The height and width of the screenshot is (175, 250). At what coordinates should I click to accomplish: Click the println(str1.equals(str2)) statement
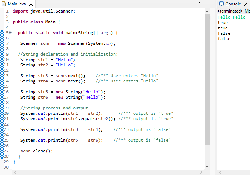pos(68,119)
